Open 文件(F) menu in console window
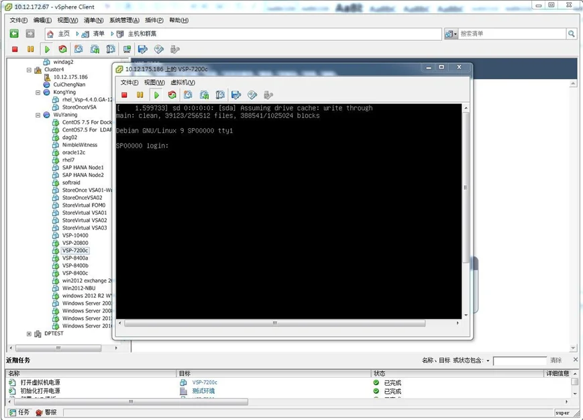583x420 pixels. click(x=129, y=83)
